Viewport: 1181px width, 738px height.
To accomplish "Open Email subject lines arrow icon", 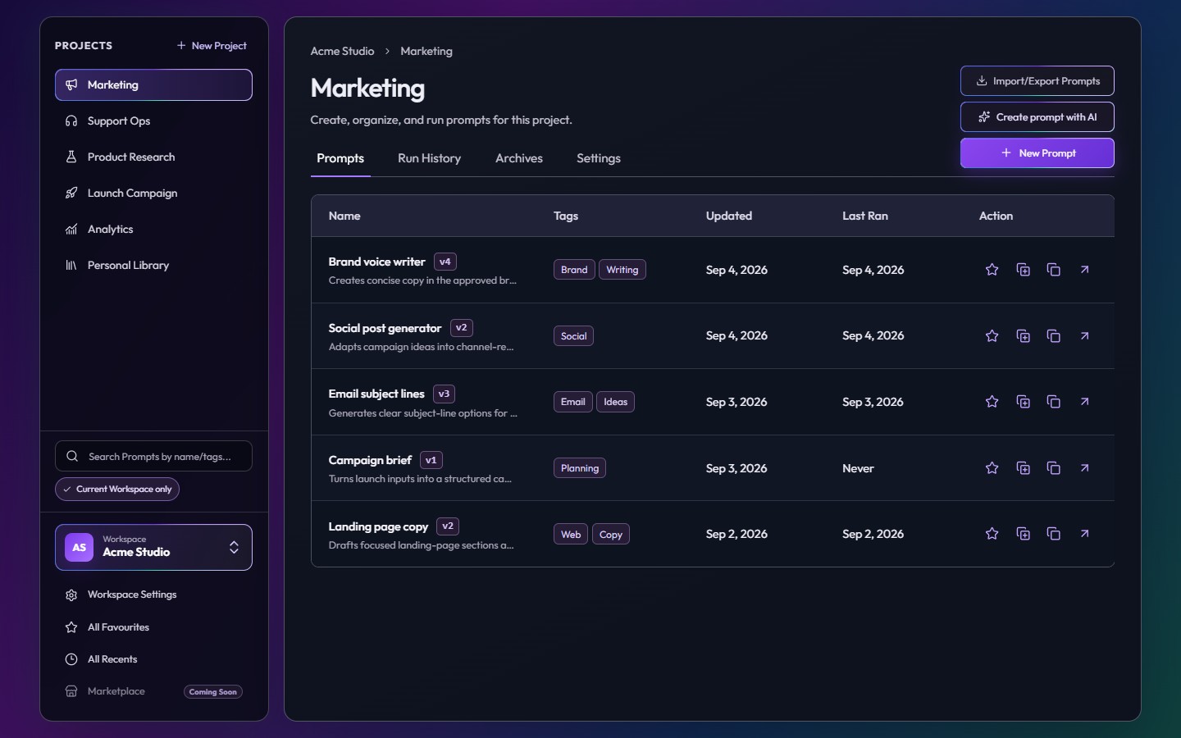I will 1084,402.
